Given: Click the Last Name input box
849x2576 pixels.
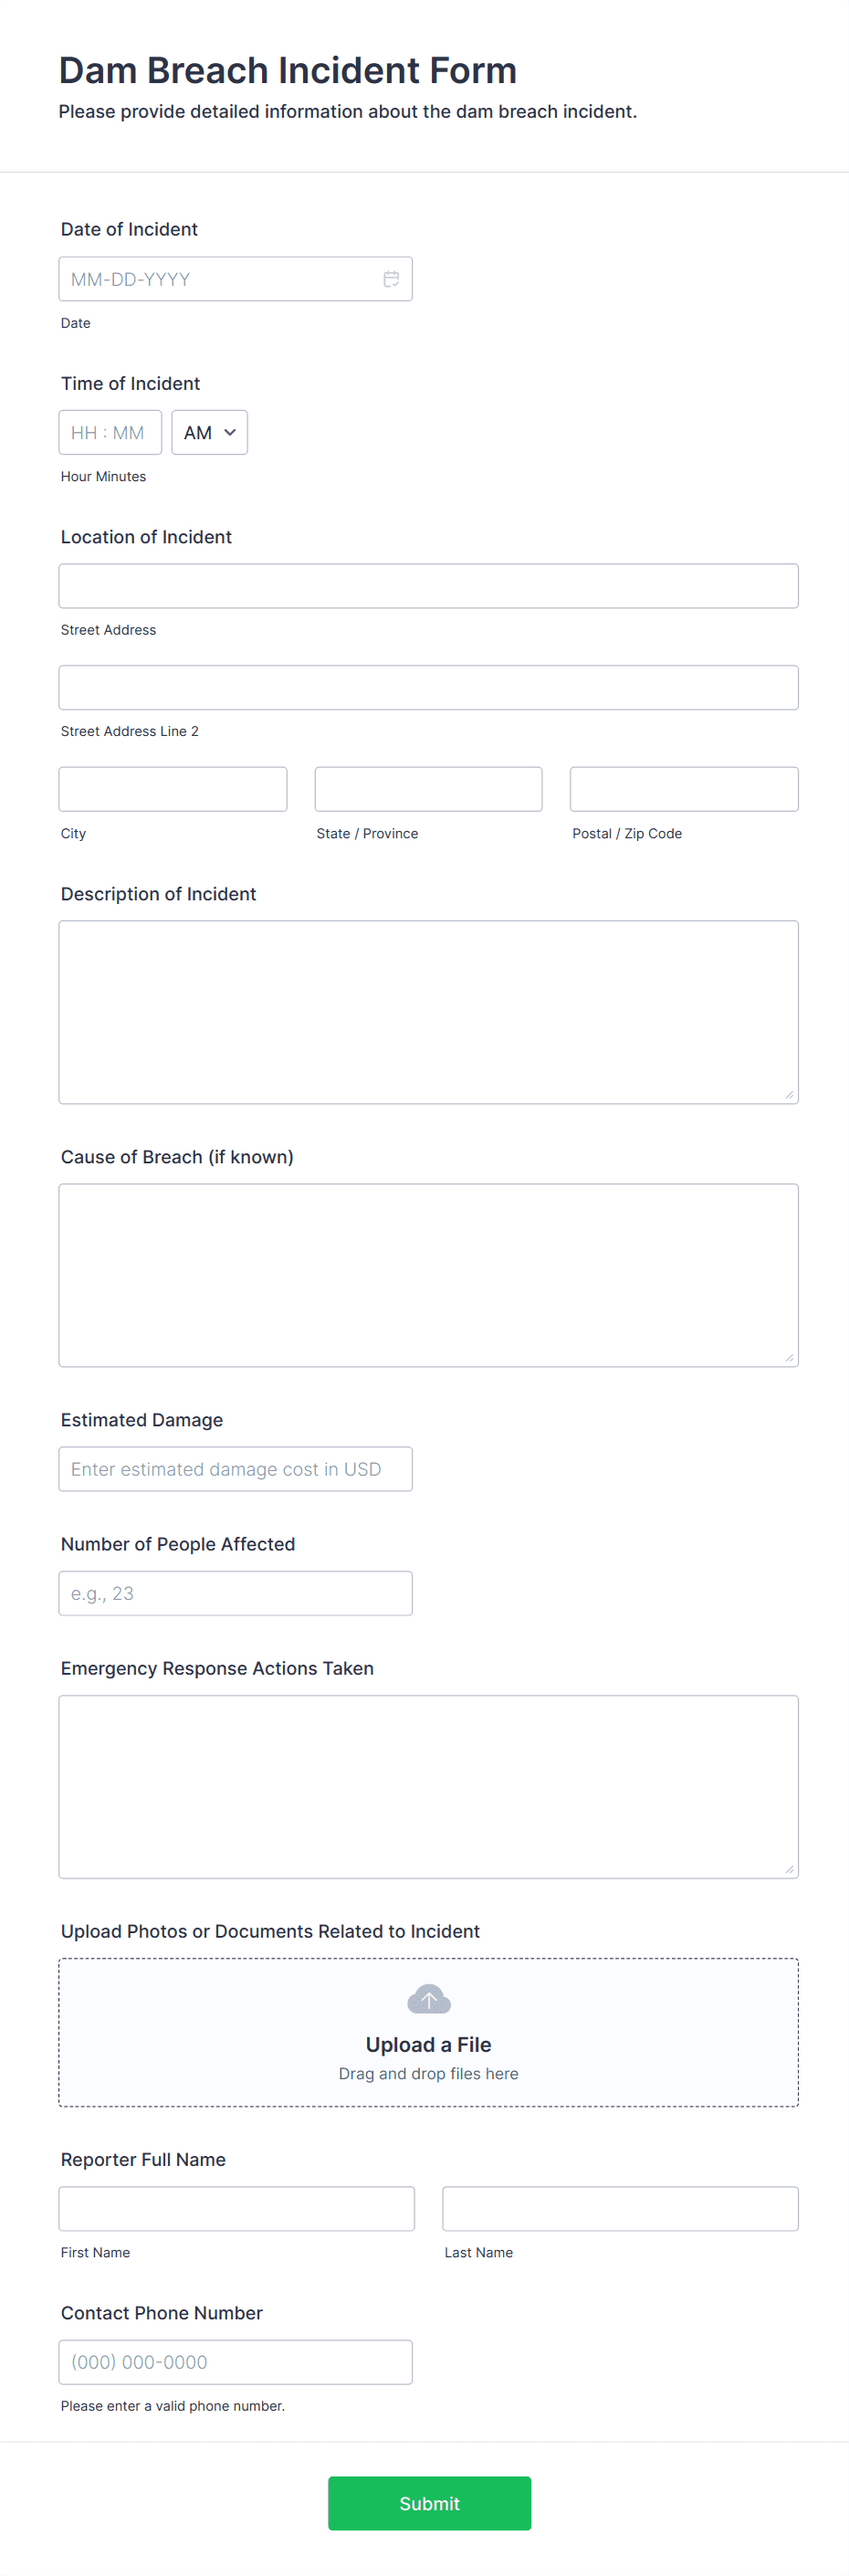Looking at the screenshot, I should click(619, 2208).
